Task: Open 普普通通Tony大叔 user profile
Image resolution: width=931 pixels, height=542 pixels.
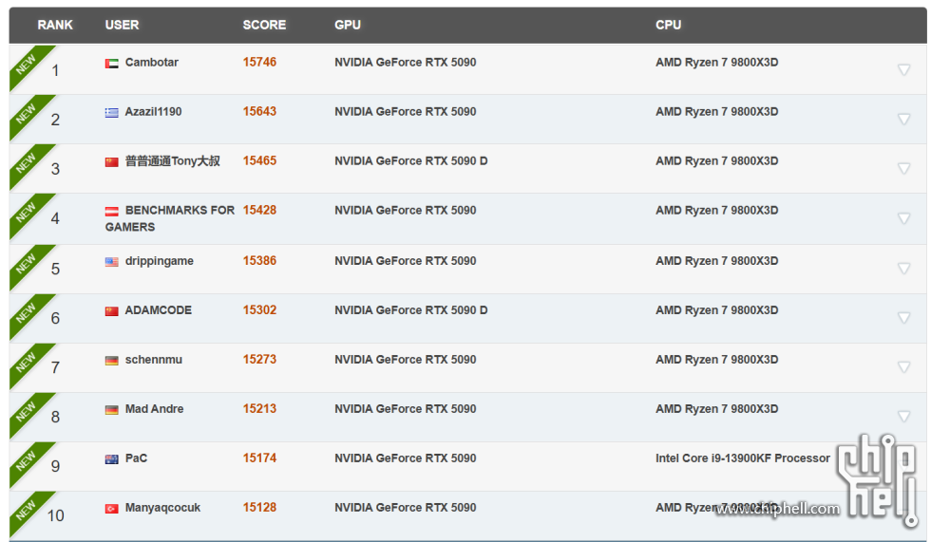Action: coord(172,160)
